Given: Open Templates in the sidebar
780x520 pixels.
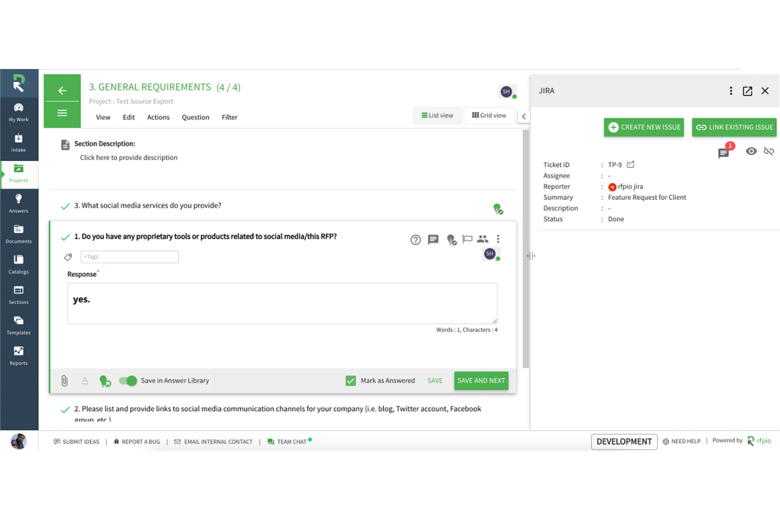Looking at the screenshot, I should pyautogui.click(x=18, y=326).
